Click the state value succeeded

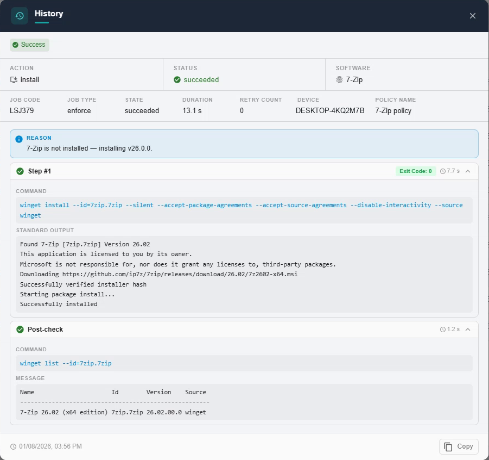(x=142, y=110)
